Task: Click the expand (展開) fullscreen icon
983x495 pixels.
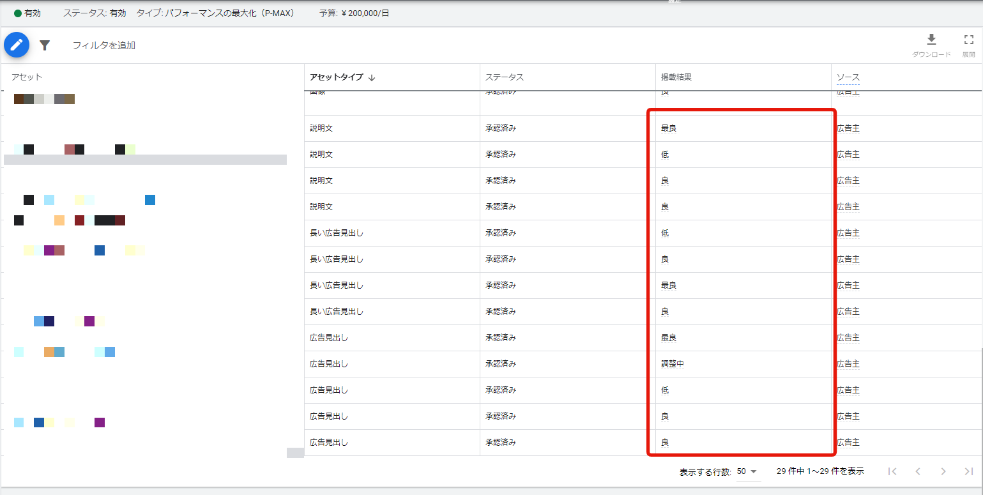Action: point(968,40)
